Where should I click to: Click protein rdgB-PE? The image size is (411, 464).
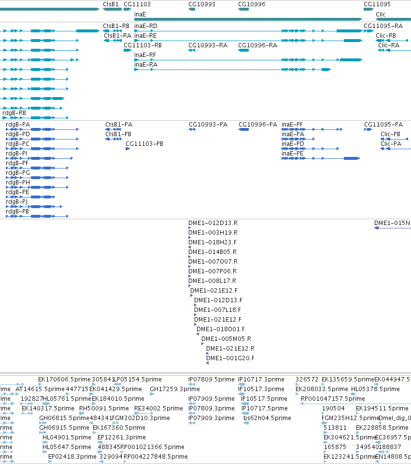click(18, 192)
